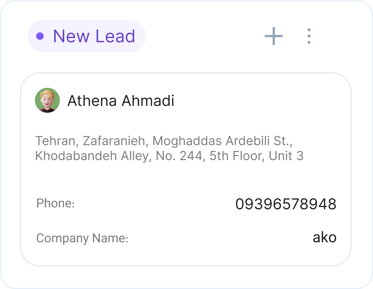Click the profile photo on the lead card

click(47, 100)
